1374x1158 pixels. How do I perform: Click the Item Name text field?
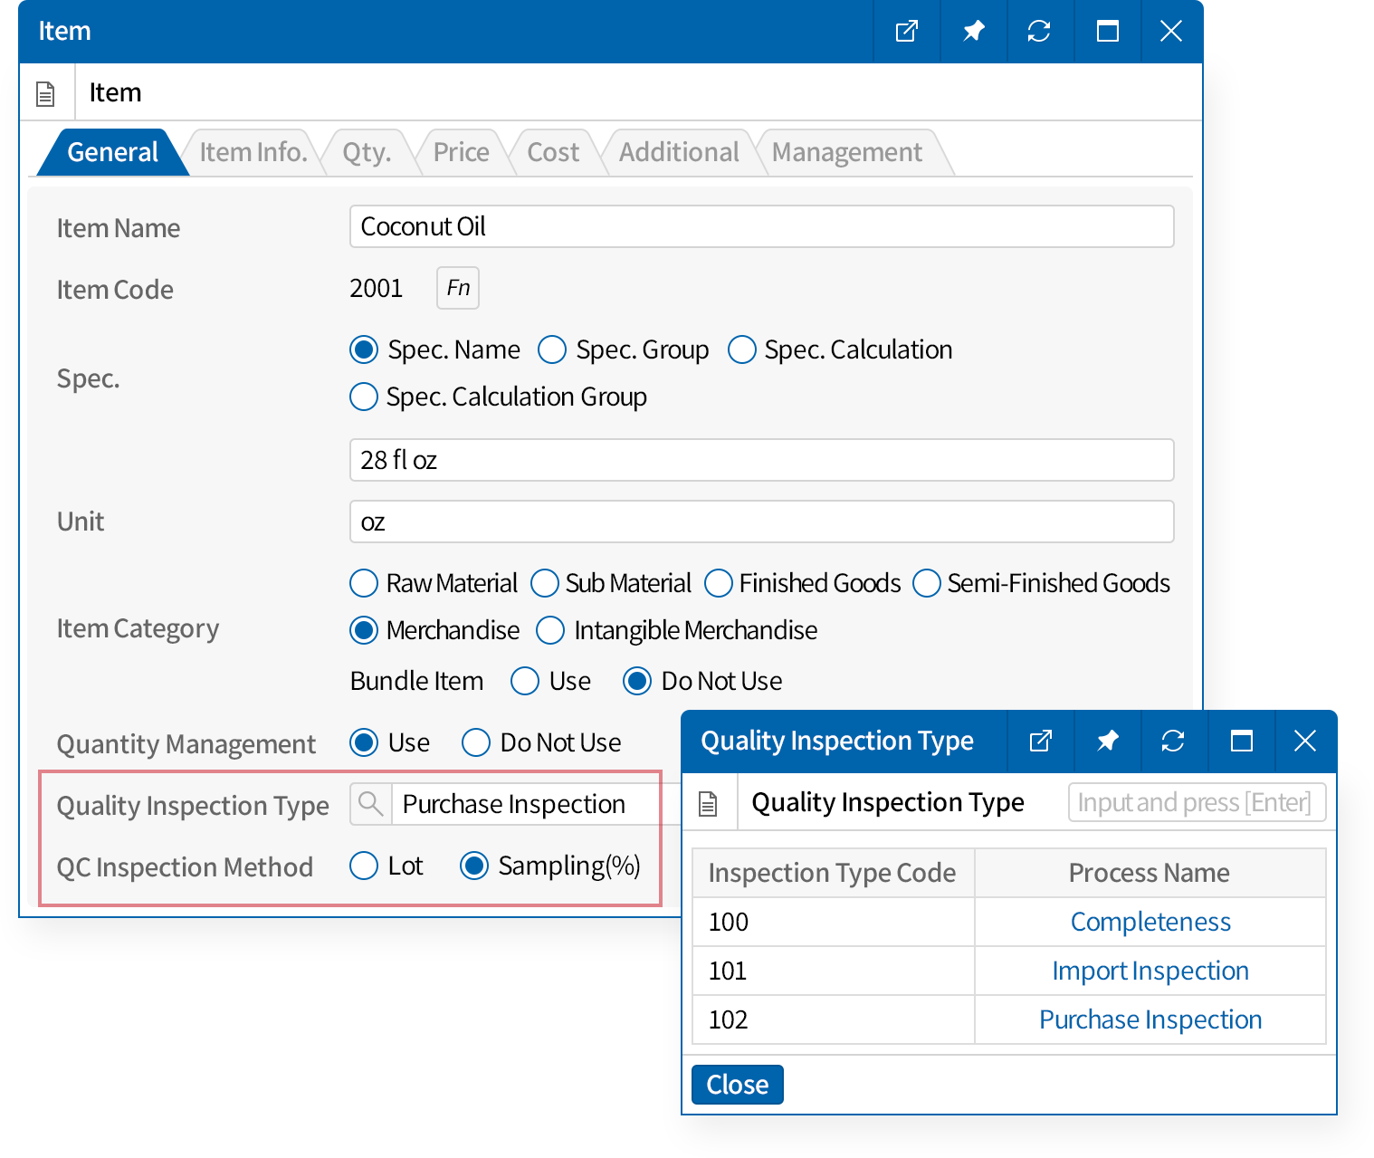tap(761, 226)
